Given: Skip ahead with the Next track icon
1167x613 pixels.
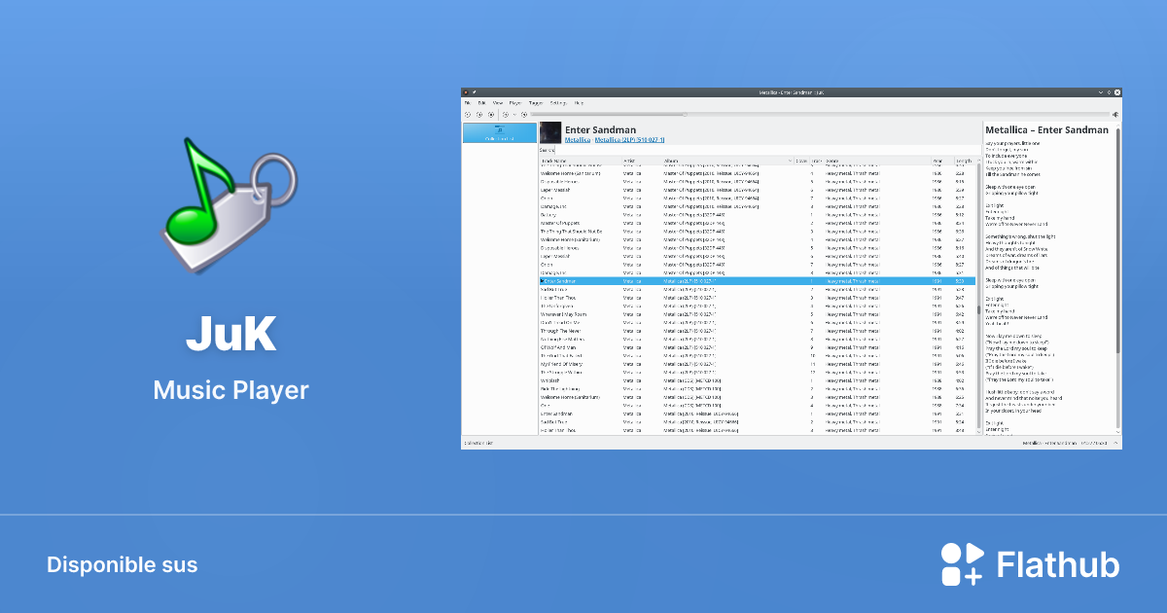Looking at the screenshot, I should (524, 114).
